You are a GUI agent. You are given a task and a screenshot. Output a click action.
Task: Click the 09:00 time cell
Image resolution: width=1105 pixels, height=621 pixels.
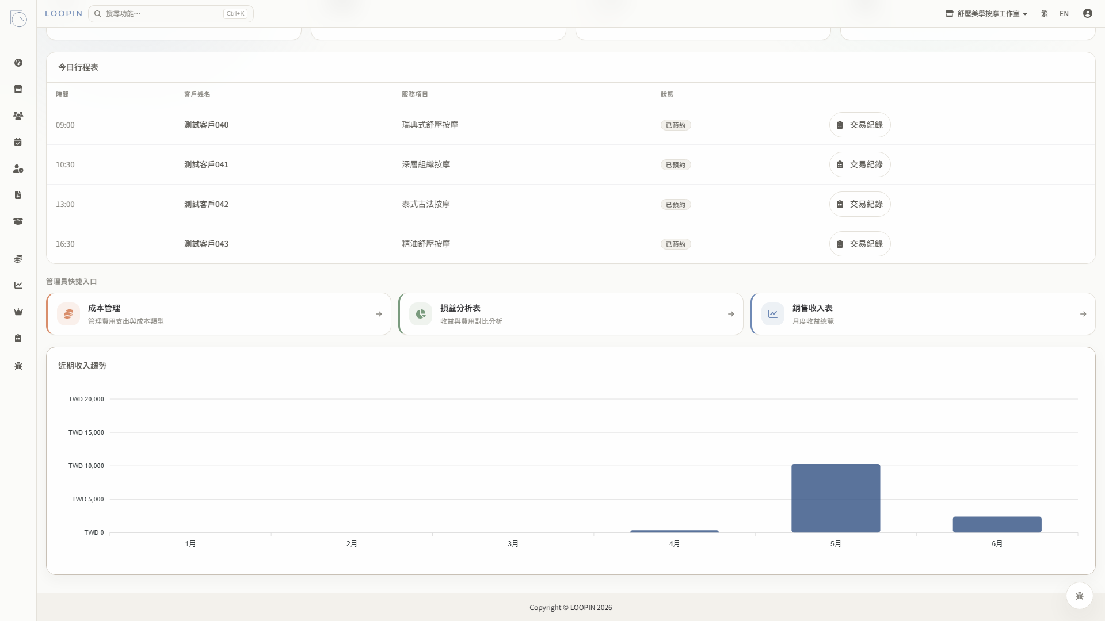[65, 125]
